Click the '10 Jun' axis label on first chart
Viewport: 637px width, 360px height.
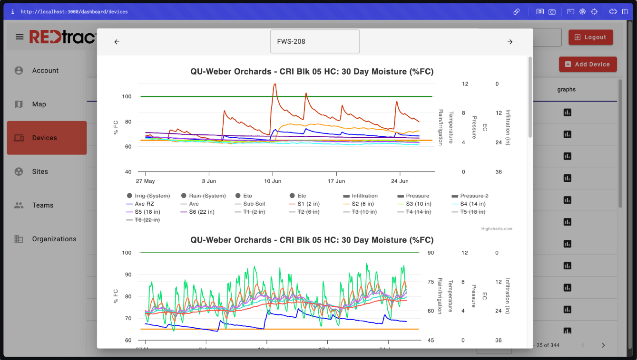[273, 181]
